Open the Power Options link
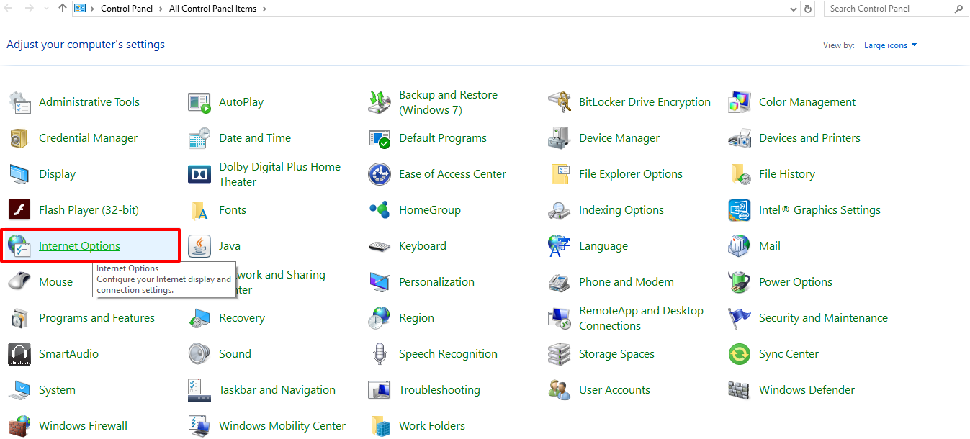The image size is (970, 439). pyautogui.click(x=795, y=282)
